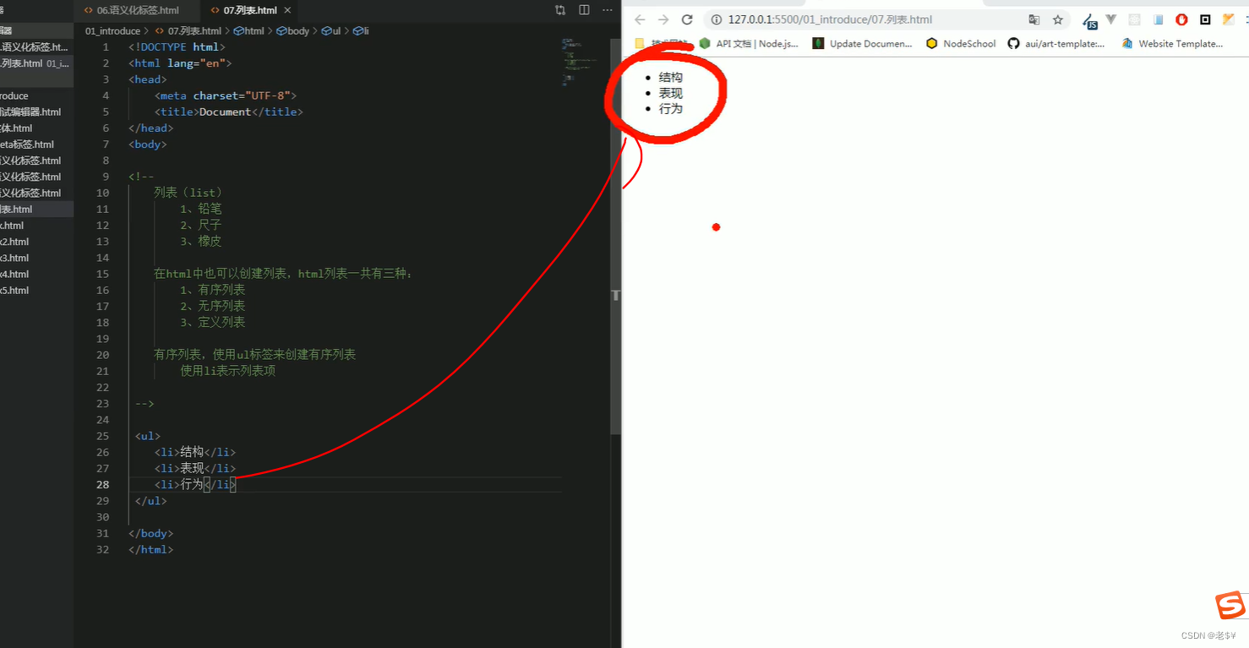Screen dimensions: 1249x648
Task: Click the closing </ul> tag on line 29
Action: point(151,500)
